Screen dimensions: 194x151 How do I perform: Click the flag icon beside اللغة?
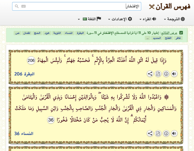click(99, 19)
